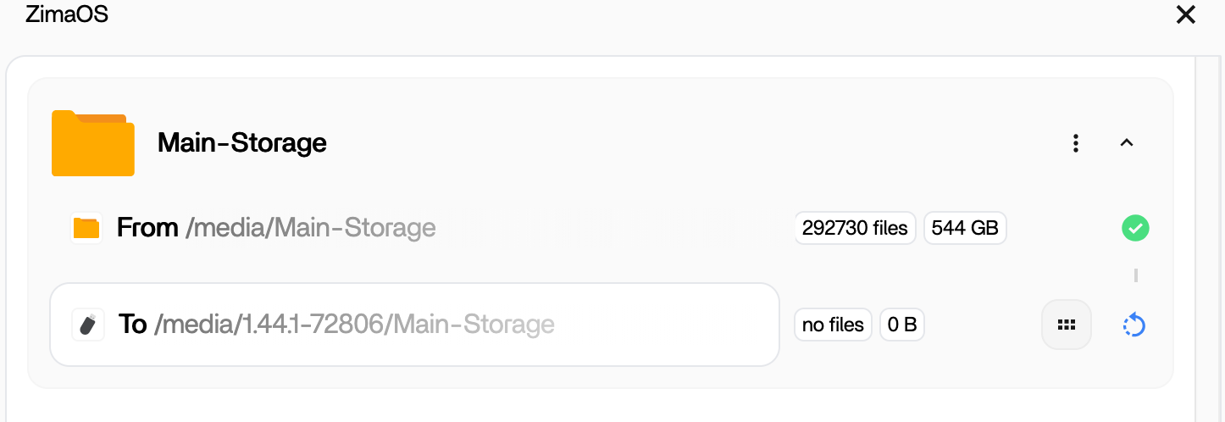Click the 292730 files badge
Screen dimensions: 1225x422
855,228
